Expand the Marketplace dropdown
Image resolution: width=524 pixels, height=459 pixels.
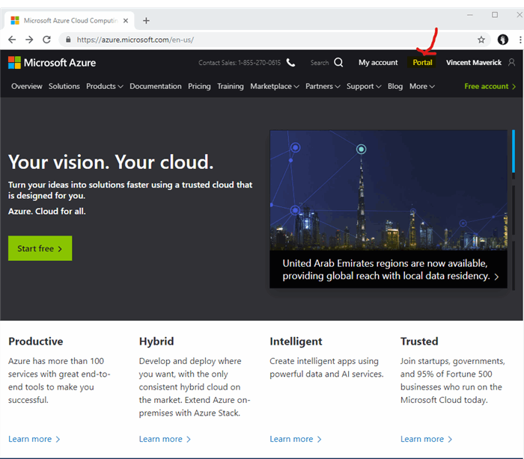[275, 86]
